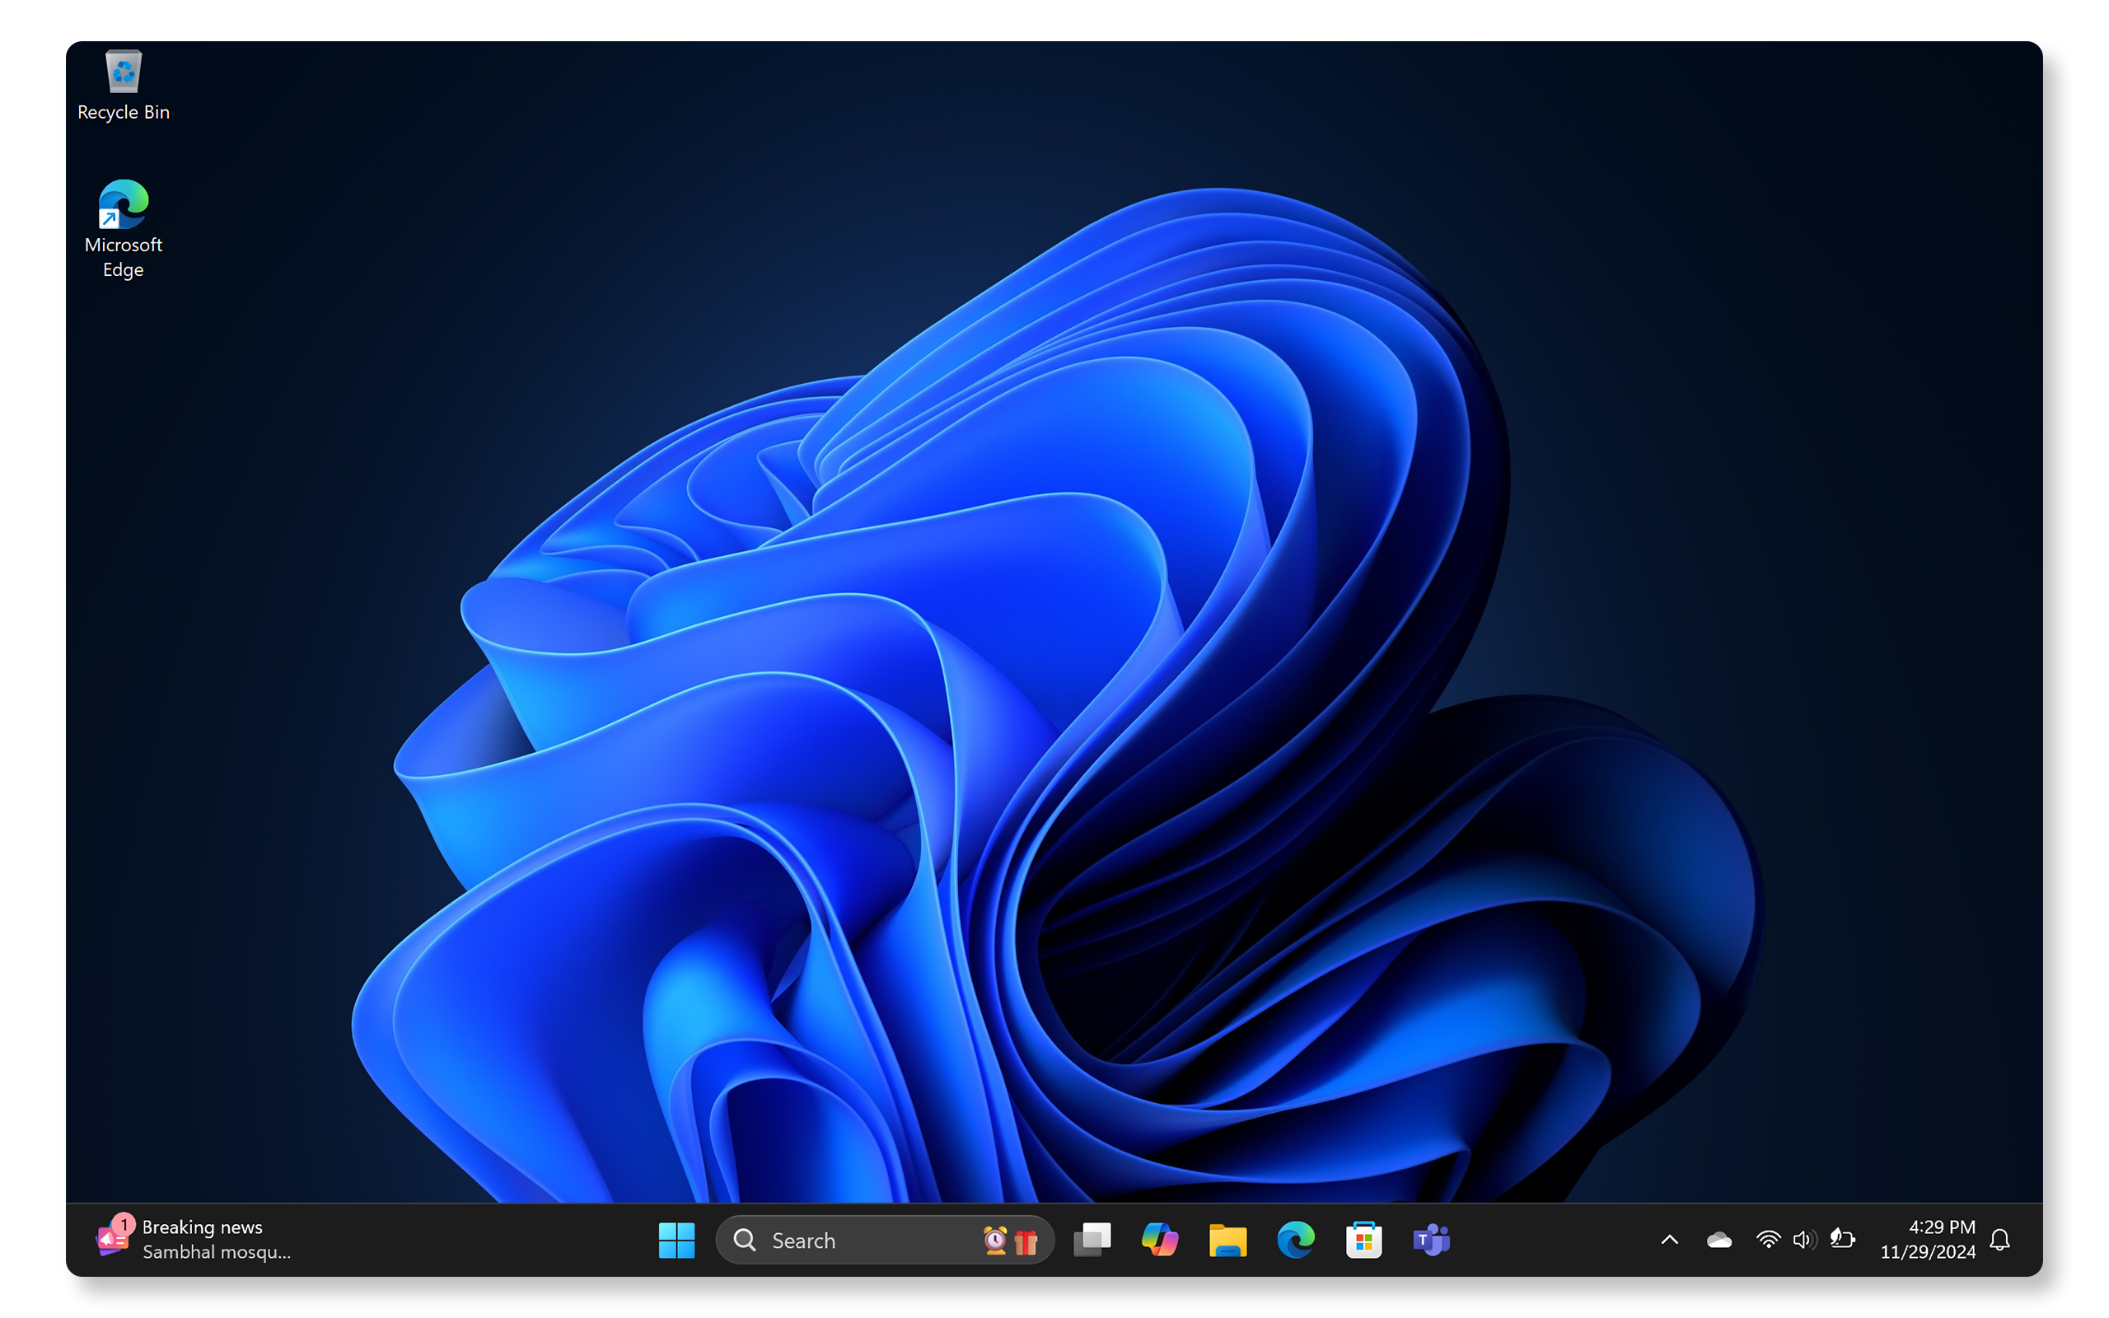Launch Copilot from the taskbar

point(1160,1240)
